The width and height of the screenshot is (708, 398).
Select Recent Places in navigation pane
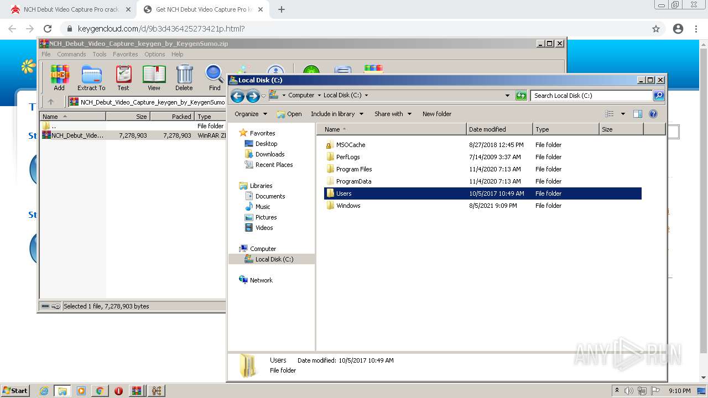click(x=274, y=165)
